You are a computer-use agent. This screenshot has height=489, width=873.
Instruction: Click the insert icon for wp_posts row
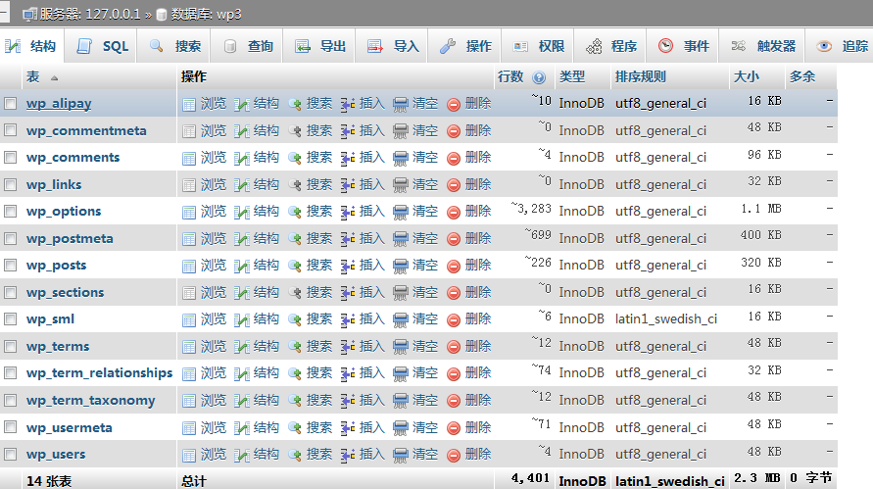[348, 265]
